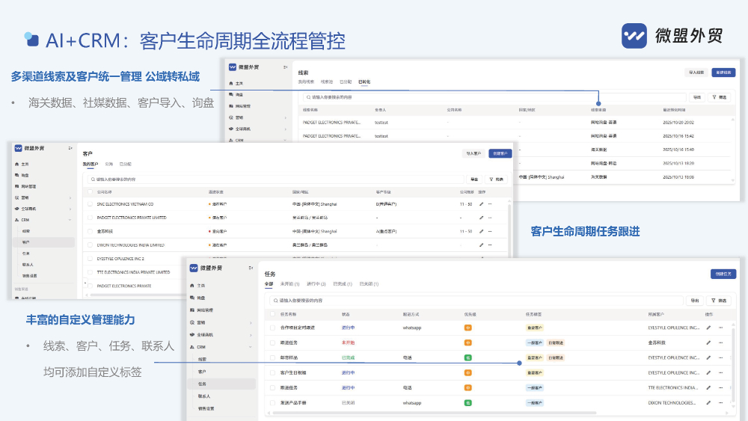
Task: Click the 新建线索 button
Action: 723,73
